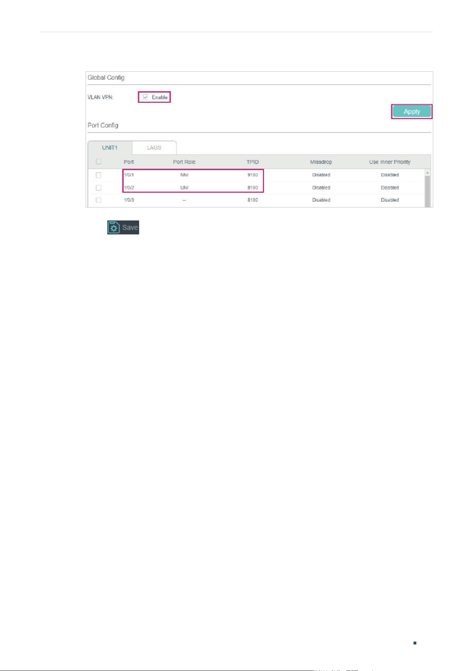Screen dimensions: 474x671
Task: Check the box for port 1/0/3
Action: pyautogui.click(x=98, y=200)
